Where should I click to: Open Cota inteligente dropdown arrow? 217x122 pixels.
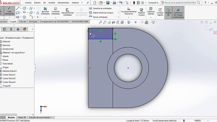click(x=9, y=18)
